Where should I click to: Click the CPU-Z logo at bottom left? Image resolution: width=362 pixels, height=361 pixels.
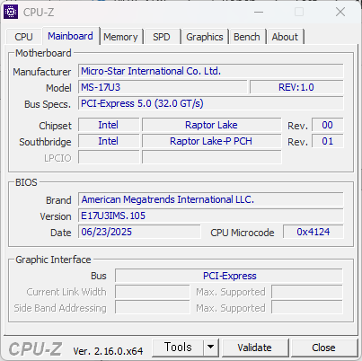[x=35, y=349]
